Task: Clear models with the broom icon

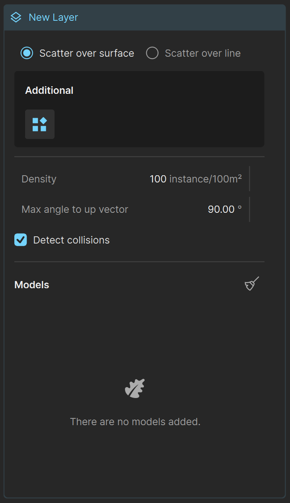Action: point(252,284)
